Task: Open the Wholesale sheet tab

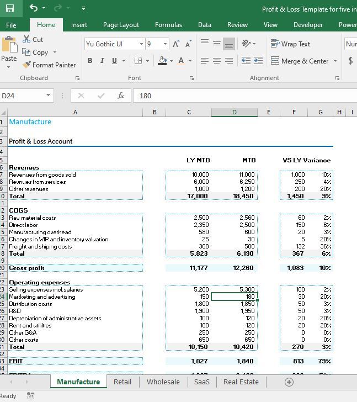Action: 163,382
